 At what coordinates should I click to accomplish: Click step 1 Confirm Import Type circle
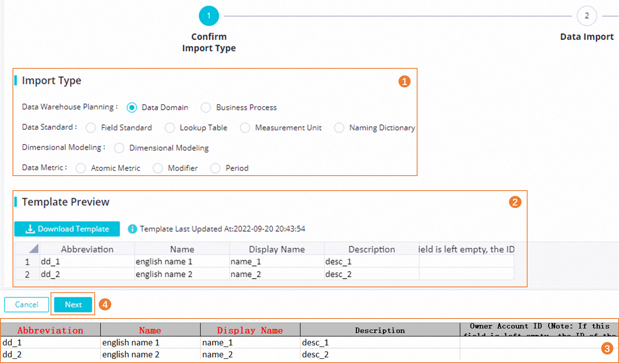click(209, 16)
